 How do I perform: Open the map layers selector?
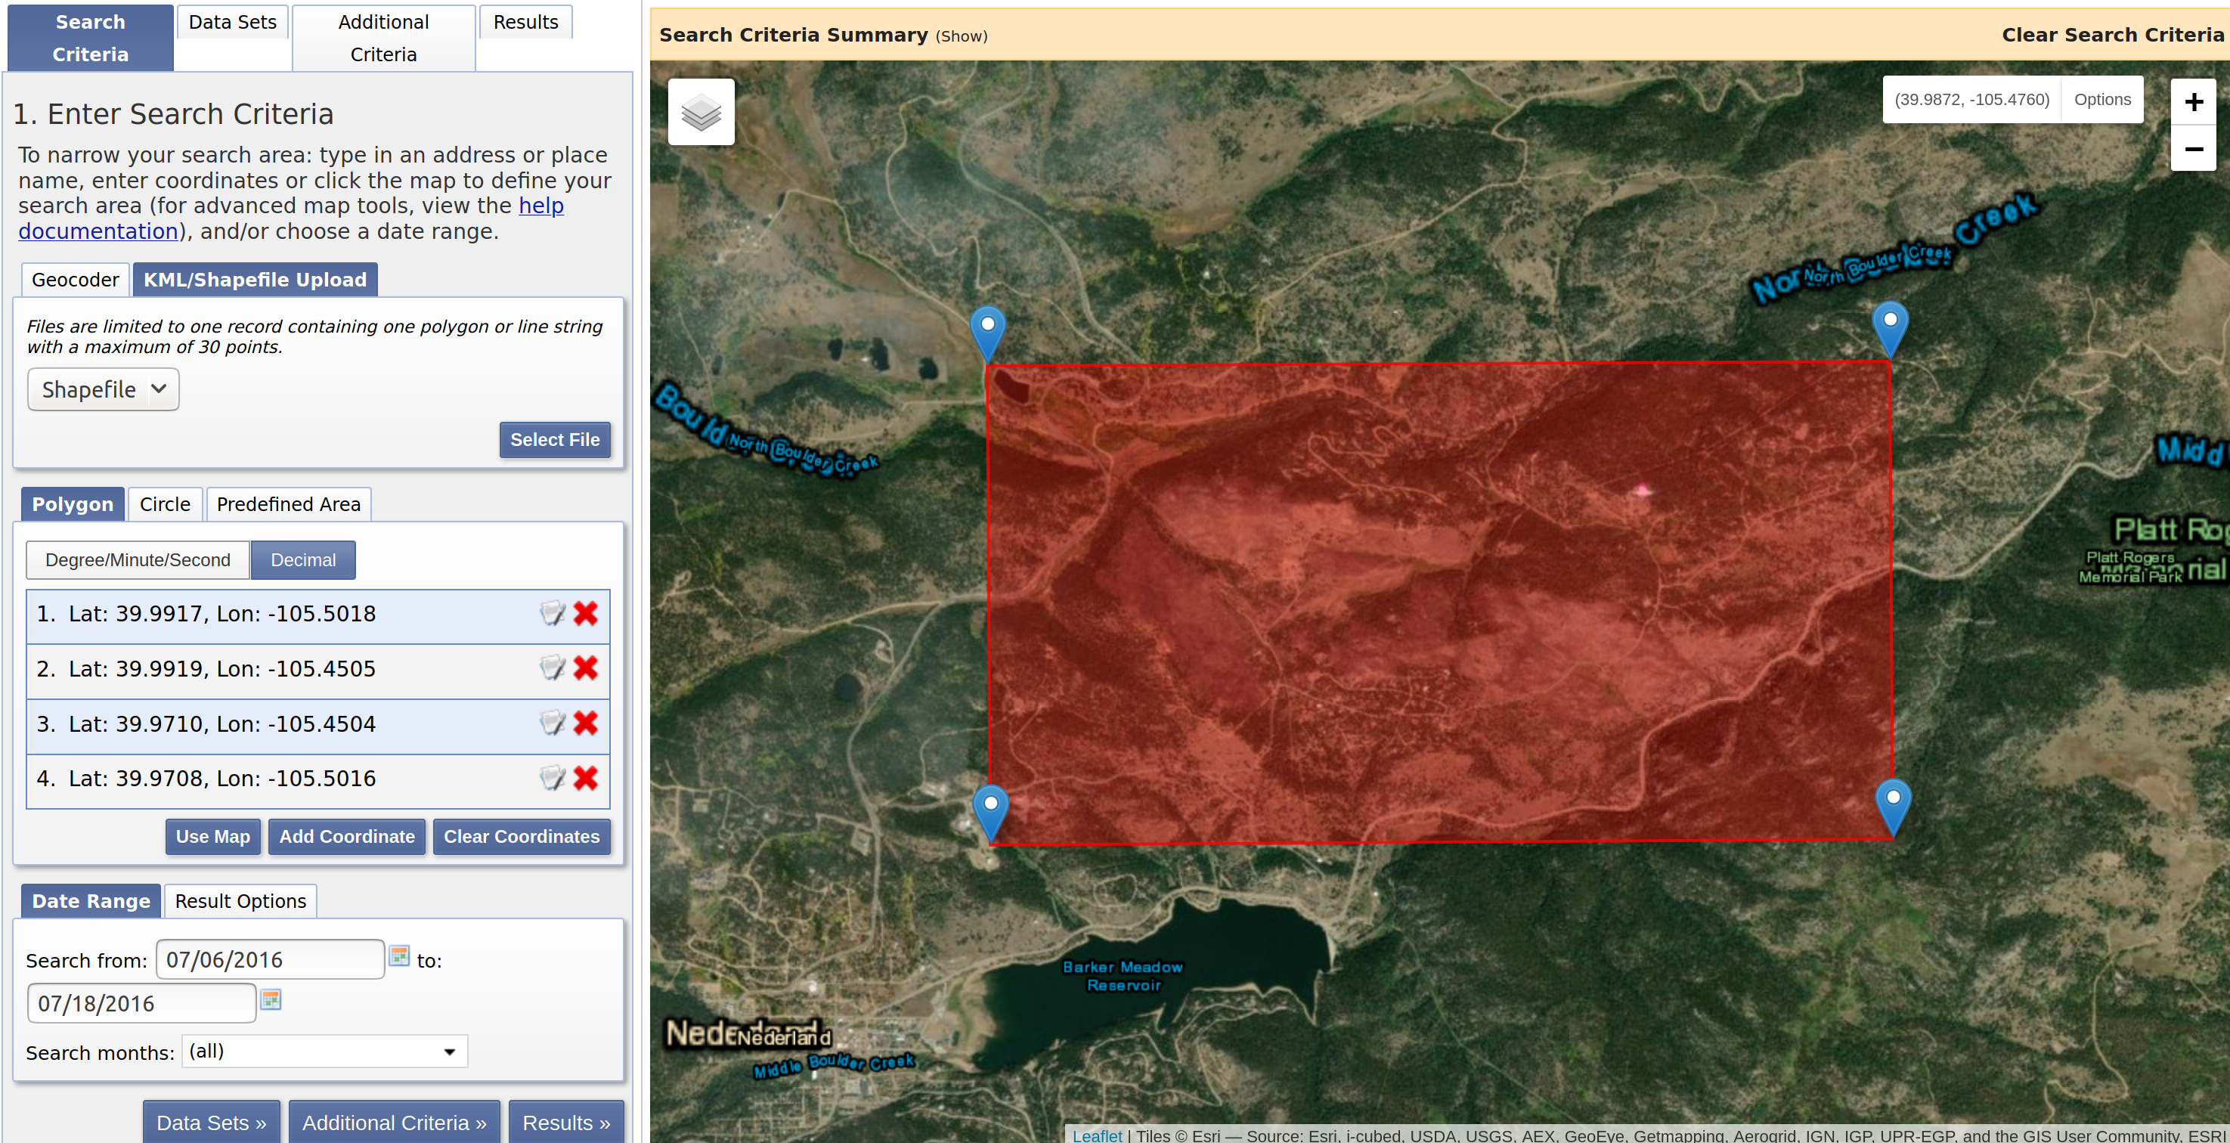pos(702,111)
